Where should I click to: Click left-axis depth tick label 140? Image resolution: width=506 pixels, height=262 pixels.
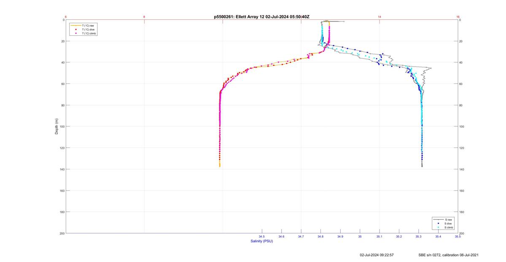coord(62,169)
